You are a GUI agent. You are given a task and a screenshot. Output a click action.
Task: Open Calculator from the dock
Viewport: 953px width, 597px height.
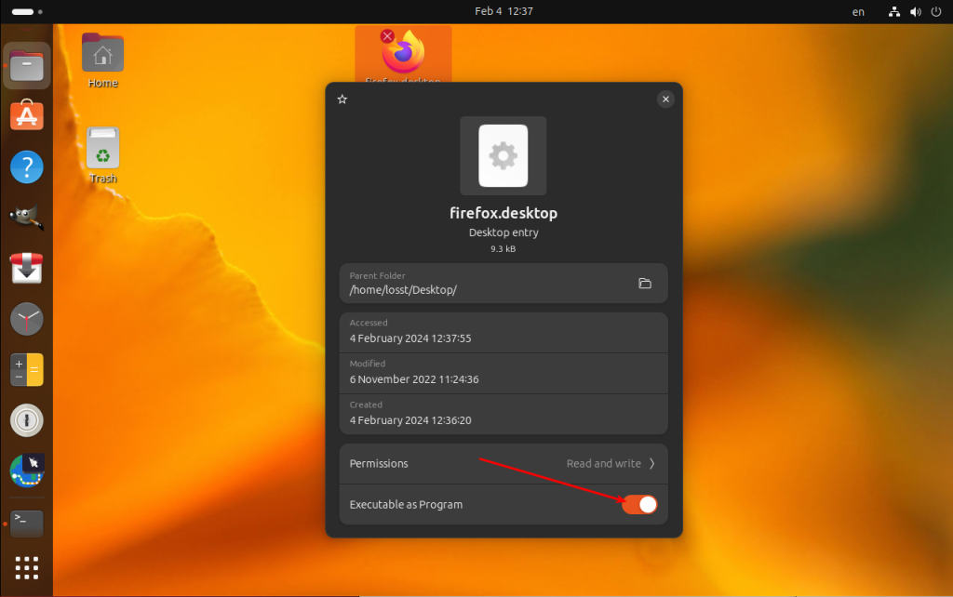27,370
